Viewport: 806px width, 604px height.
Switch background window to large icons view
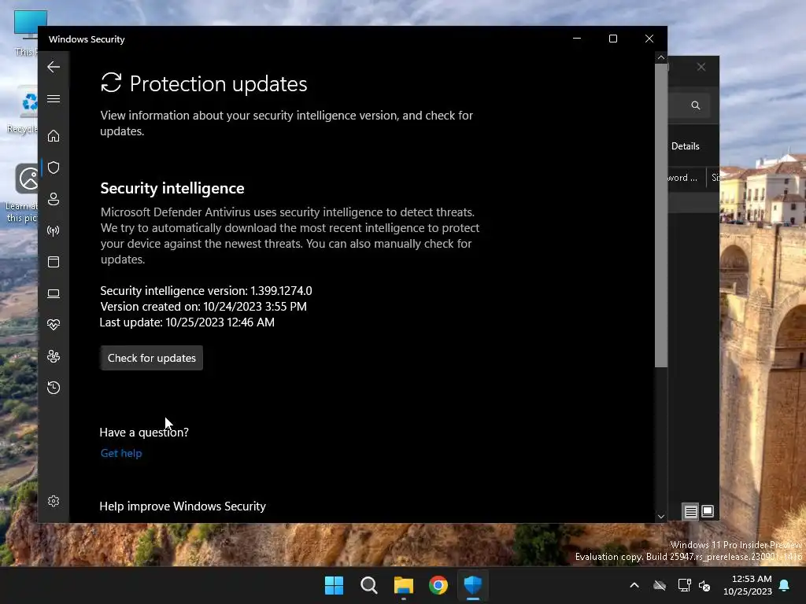(x=708, y=511)
